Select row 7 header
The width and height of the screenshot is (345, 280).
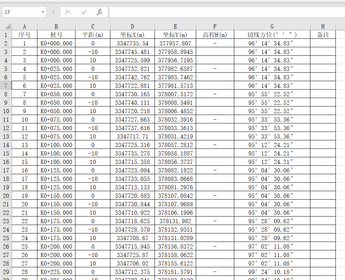[6, 86]
